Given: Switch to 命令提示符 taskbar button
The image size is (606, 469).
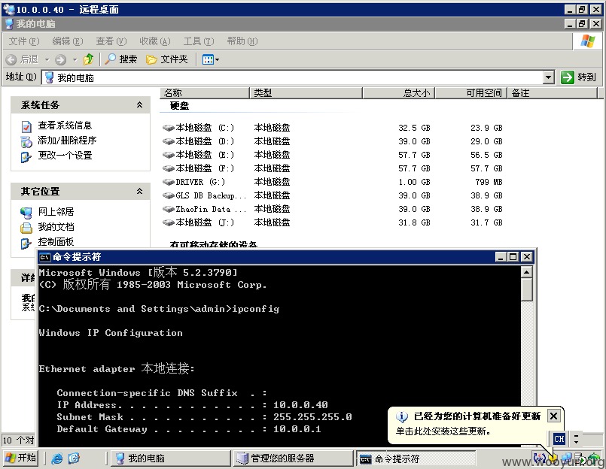Looking at the screenshot, I should 416,458.
